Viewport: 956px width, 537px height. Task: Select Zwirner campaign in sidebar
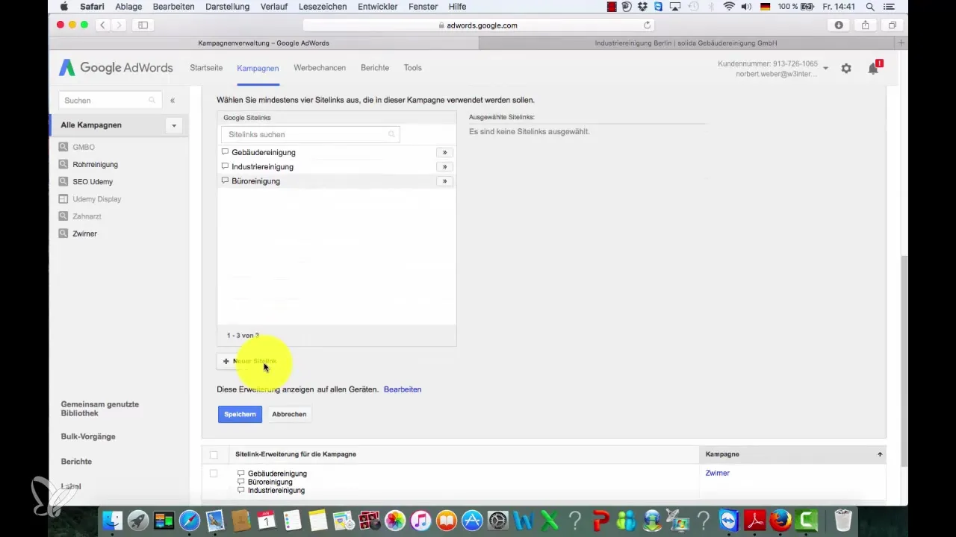click(x=84, y=233)
